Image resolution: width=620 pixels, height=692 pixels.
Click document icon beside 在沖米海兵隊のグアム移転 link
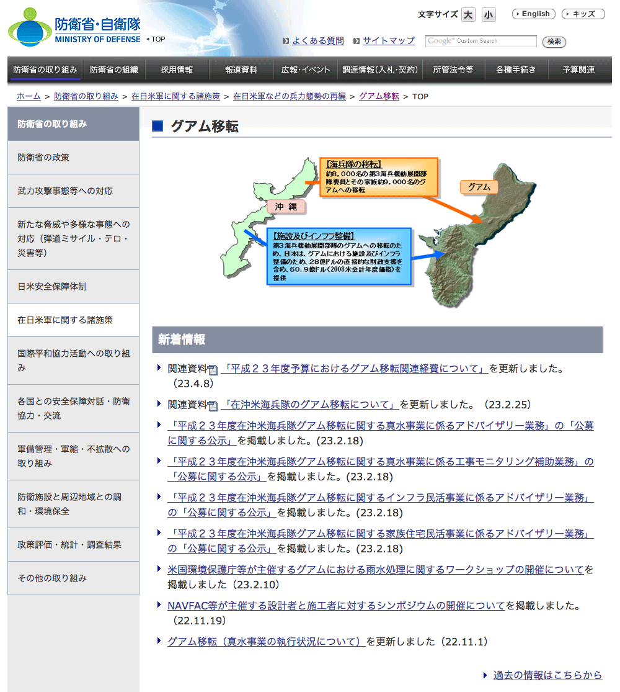(213, 406)
